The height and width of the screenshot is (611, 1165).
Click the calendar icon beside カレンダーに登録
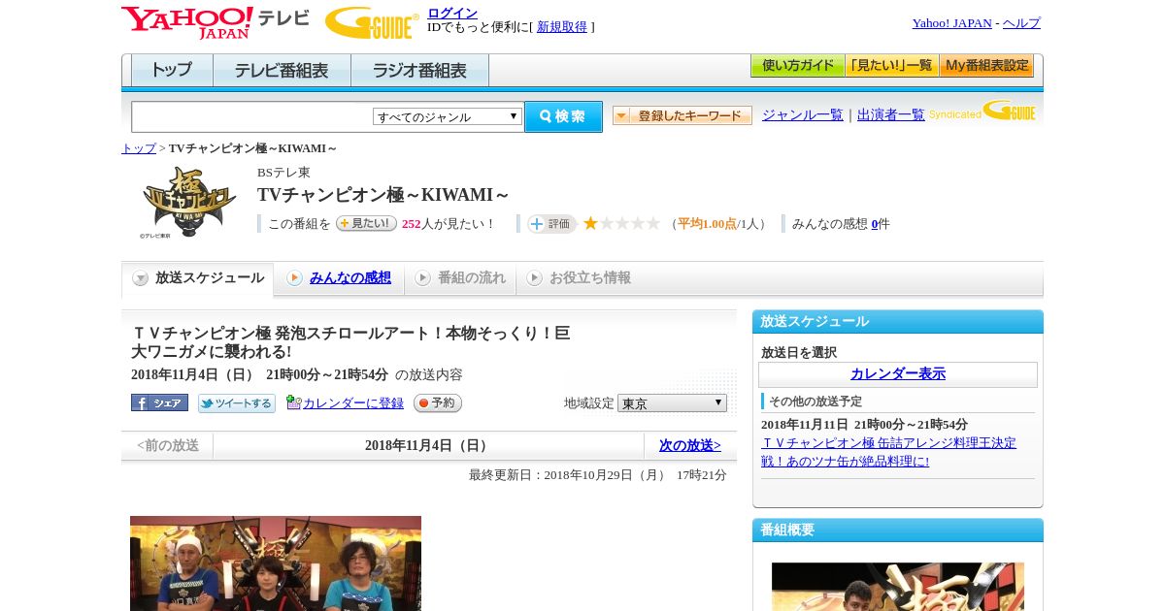coord(293,402)
